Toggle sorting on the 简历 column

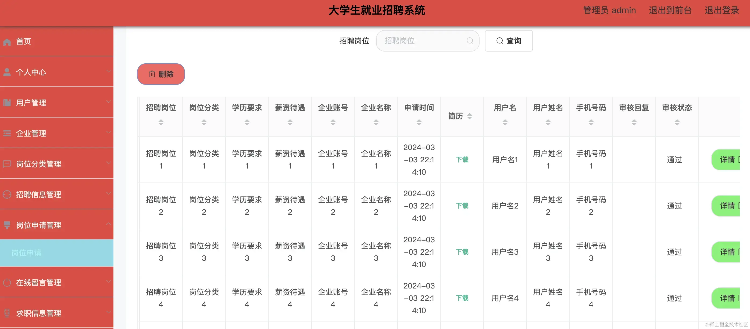[x=470, y=116]
